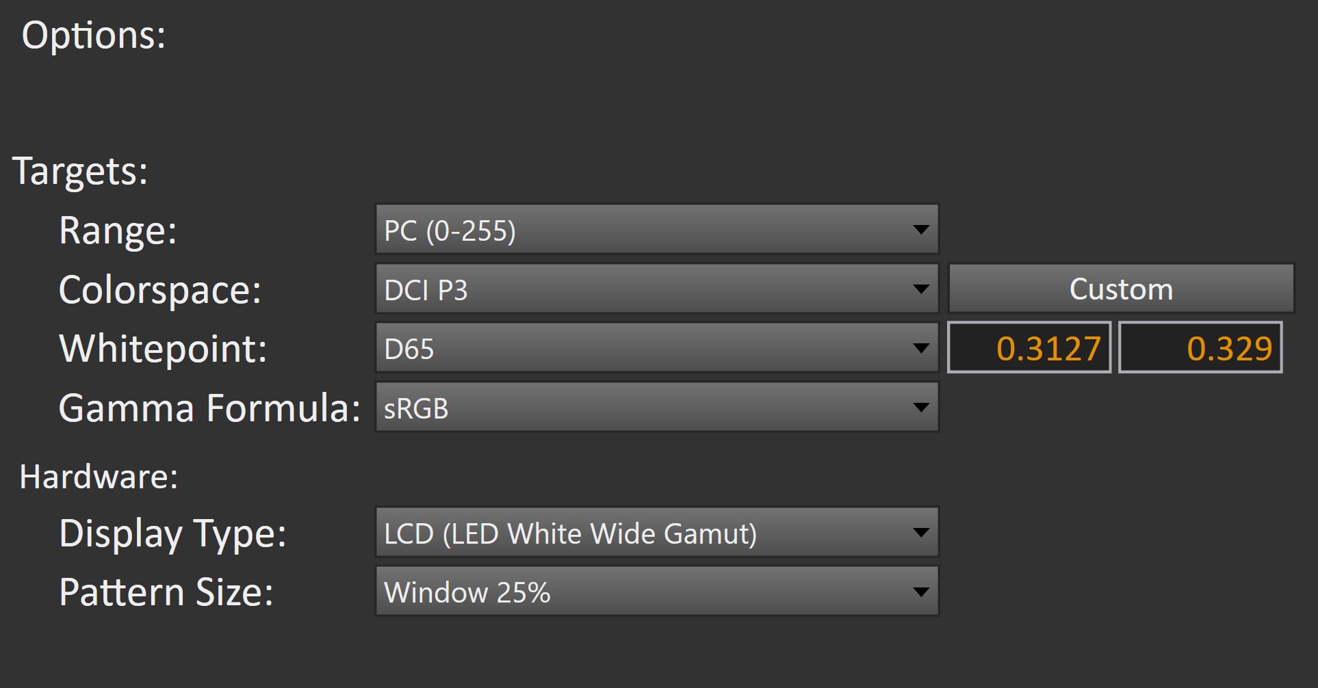Click the Hardware section heading
Screen dimensions: 1318x688
click(99, 477)
